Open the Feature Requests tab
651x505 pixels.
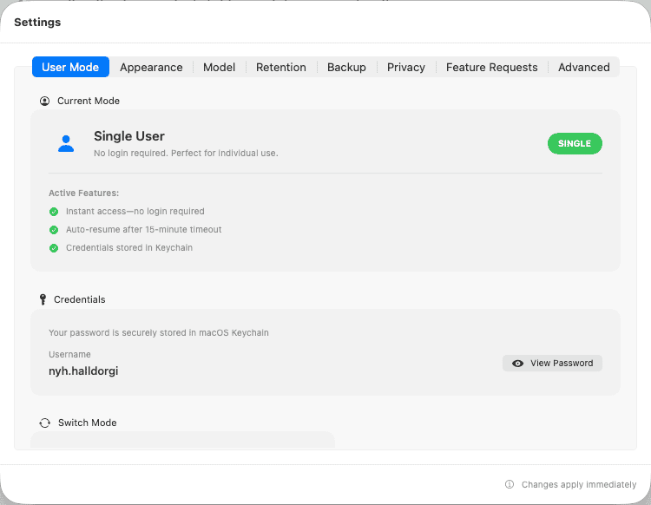pyautogui.click(x=492, y=67)
